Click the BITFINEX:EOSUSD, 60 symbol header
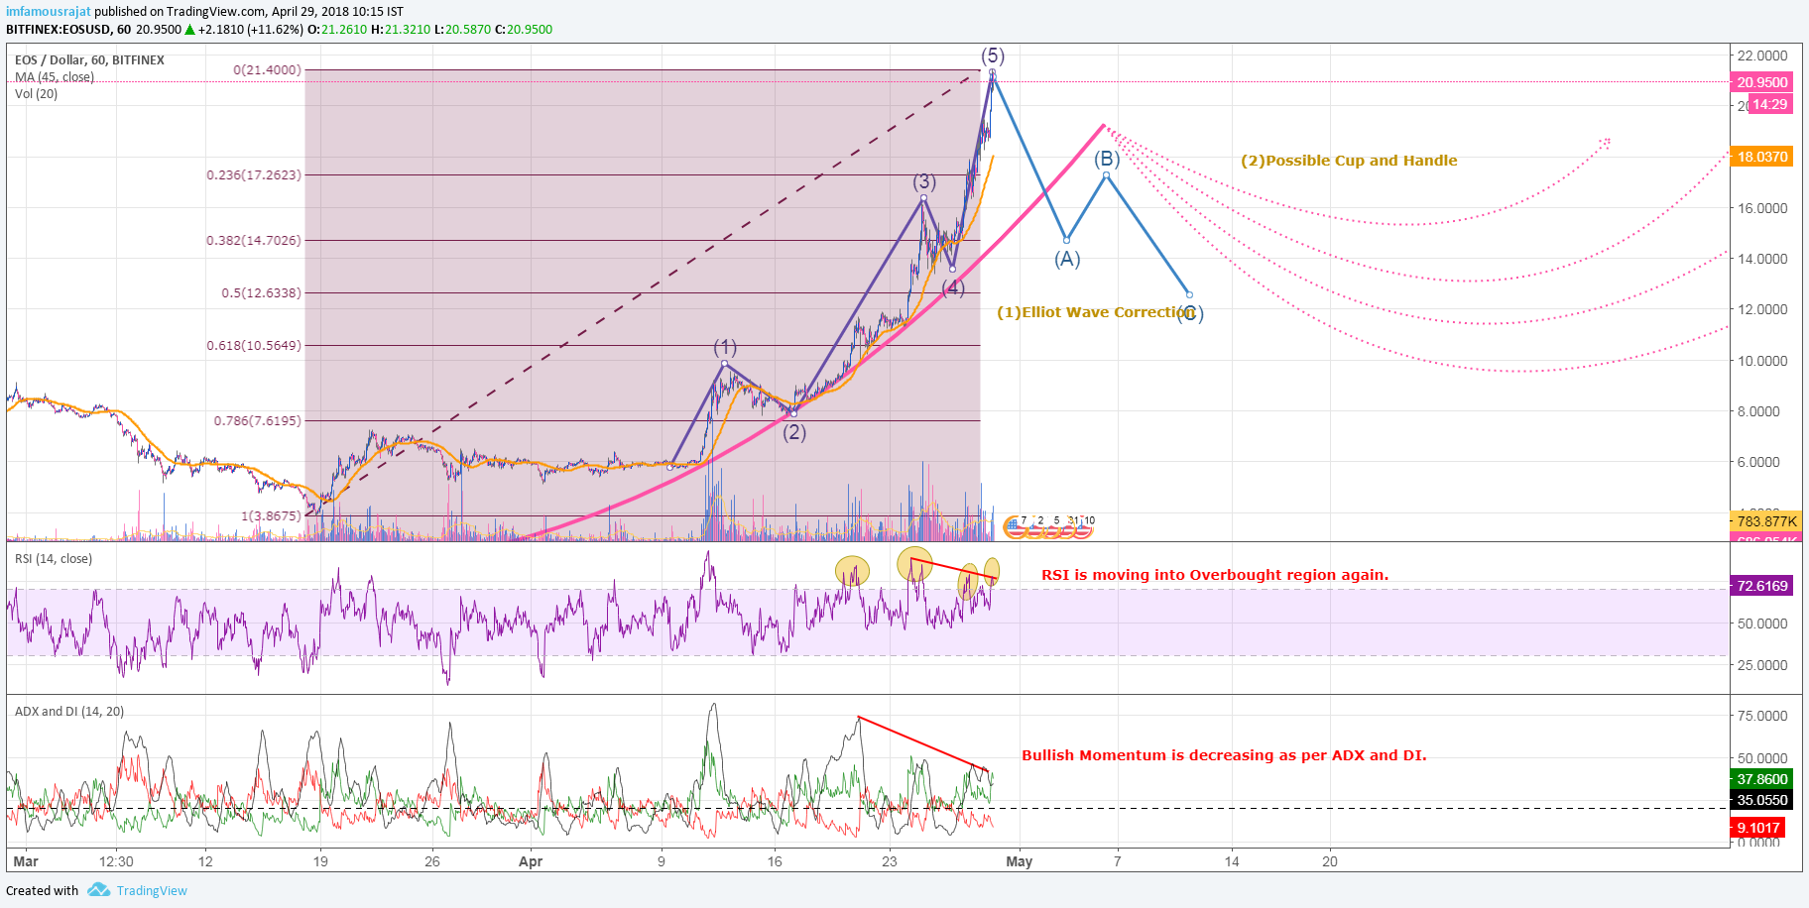The height and width of the screenshot is (908, 1809). tap(68, 30)
